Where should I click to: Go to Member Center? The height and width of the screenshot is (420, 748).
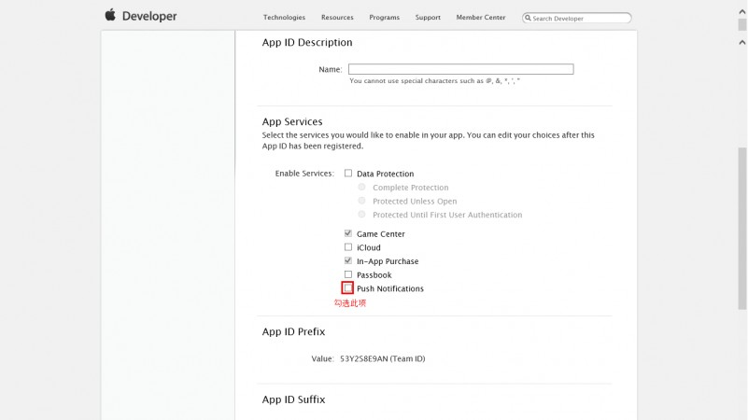pyautogui.click(x=481, y=17)
